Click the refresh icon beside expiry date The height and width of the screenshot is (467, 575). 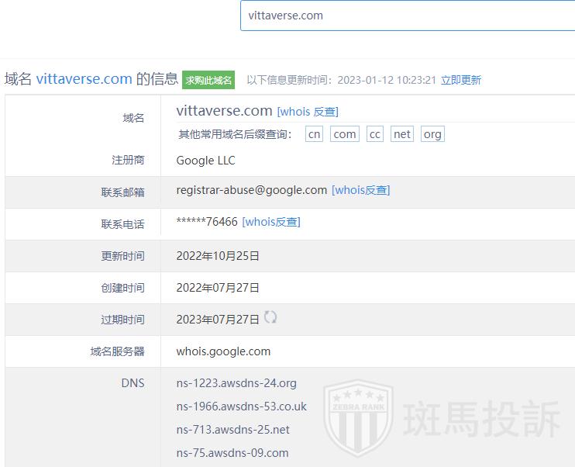click(270, 317)
